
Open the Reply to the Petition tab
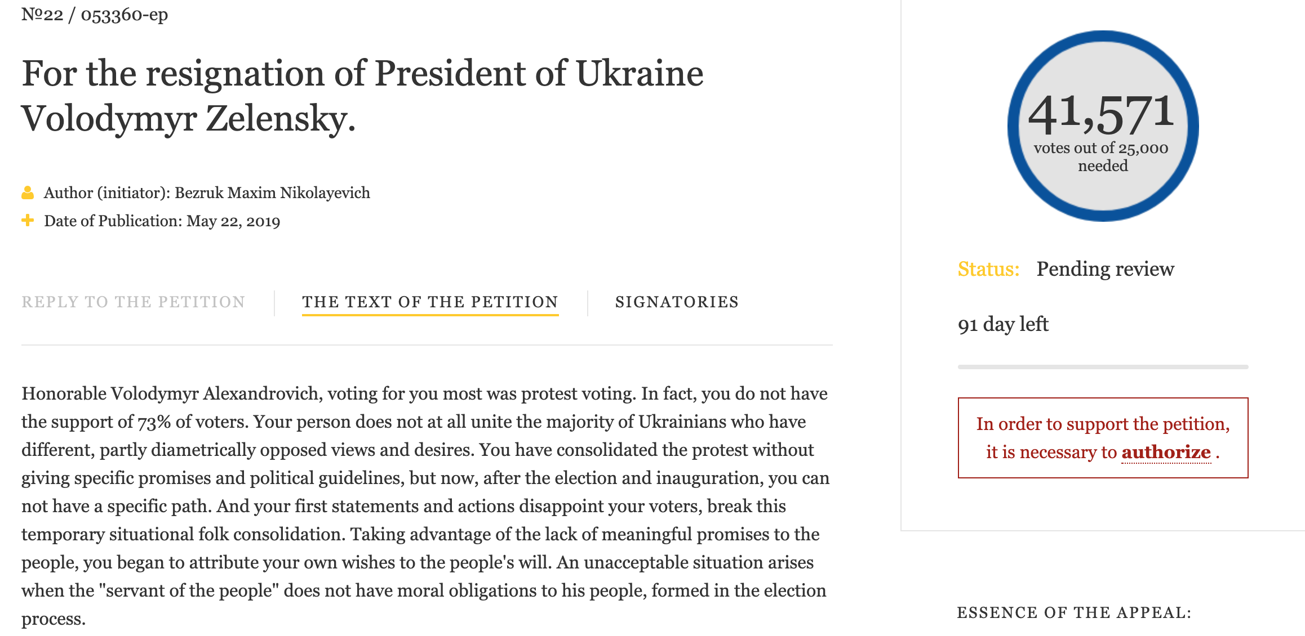point(134,302)
